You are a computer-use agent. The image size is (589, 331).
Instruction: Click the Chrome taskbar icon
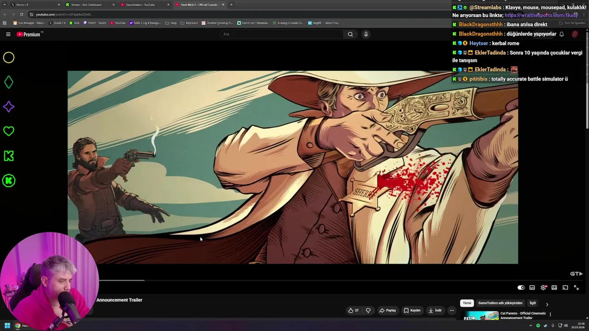click(x=17, y=325)
